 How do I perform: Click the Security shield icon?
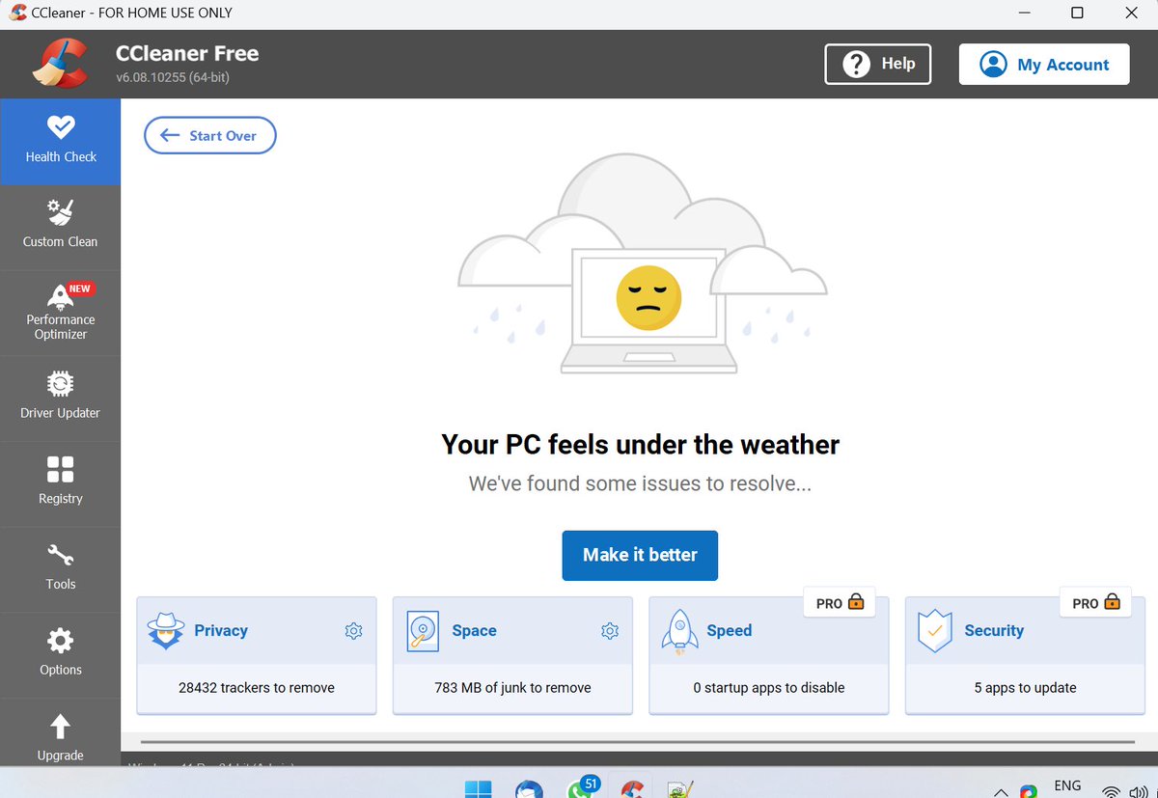click(935, 631)
